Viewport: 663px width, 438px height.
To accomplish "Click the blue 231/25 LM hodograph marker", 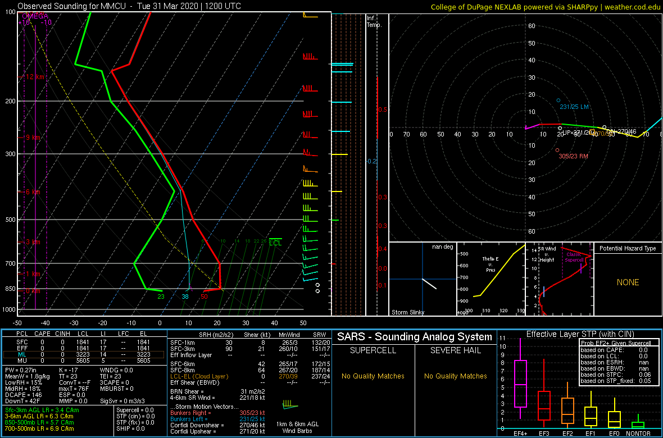I will [x=558, y=100].
